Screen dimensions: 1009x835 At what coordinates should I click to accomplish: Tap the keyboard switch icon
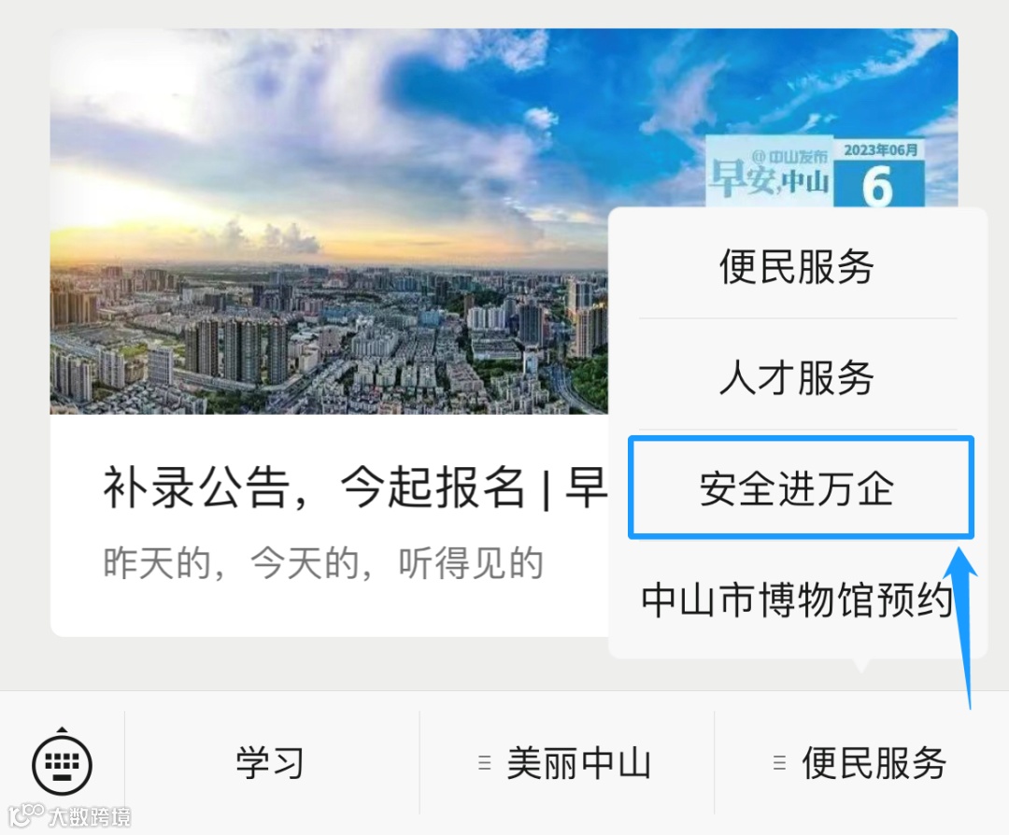click(x=62, y=762)
